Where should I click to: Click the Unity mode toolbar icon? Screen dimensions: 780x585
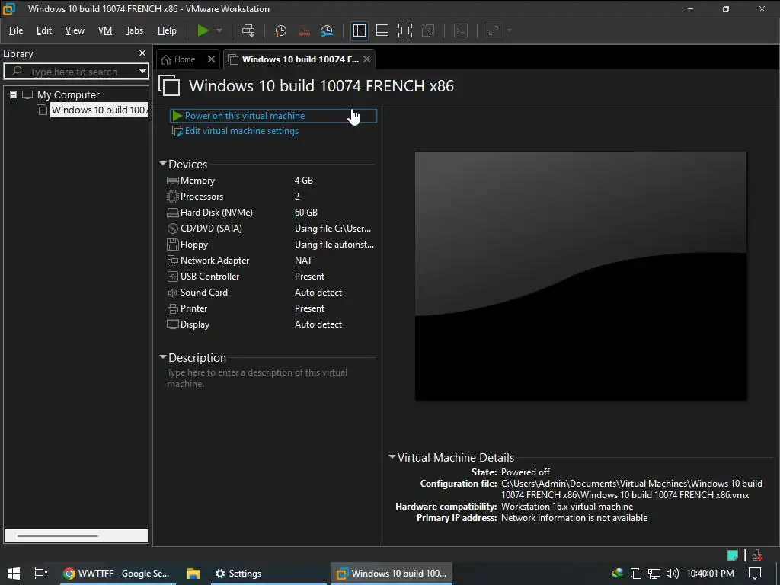[x=428, y=30]
